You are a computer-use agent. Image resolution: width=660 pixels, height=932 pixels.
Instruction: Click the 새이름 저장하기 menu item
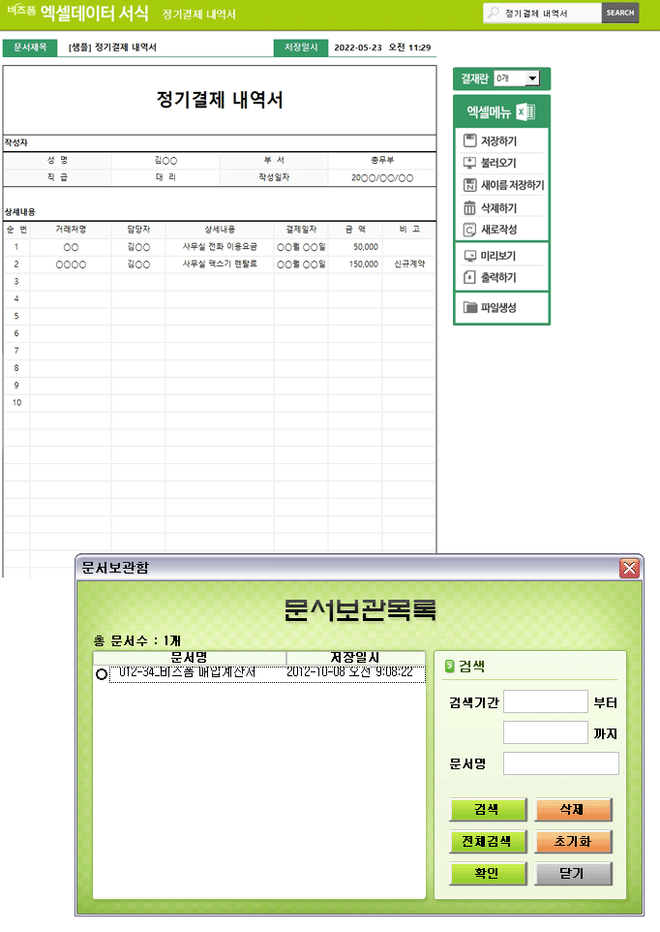click(512, 185)
